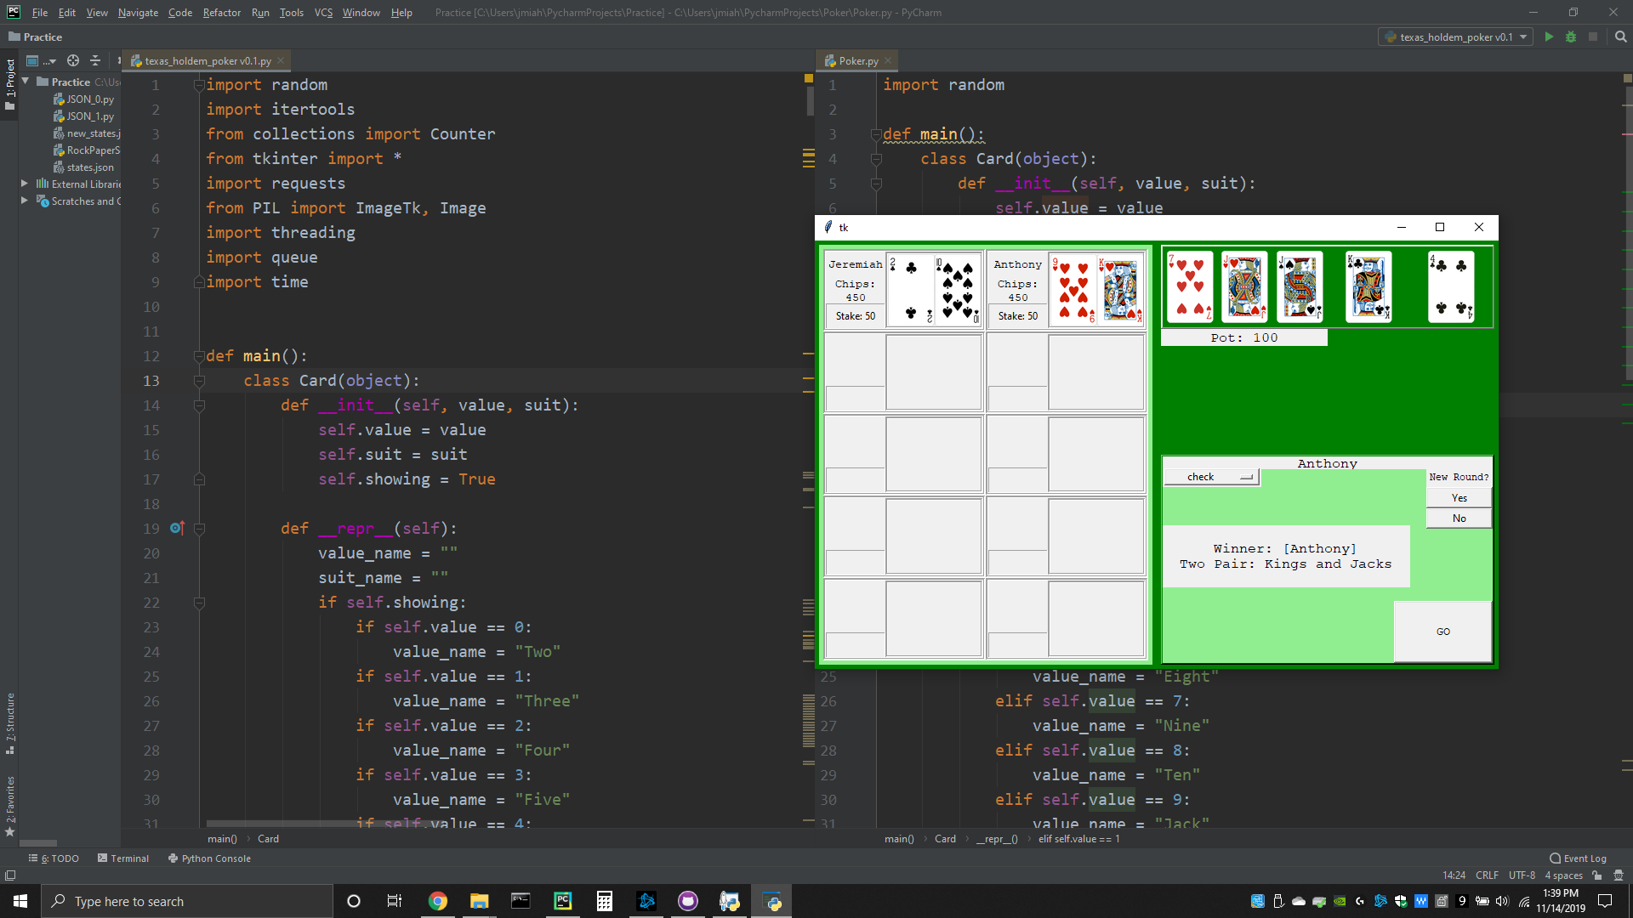Select the Scroll from Source crosshair icon
Image resolution: width=1633 pixels, height=918 pixels.
(x=72, y=60)
